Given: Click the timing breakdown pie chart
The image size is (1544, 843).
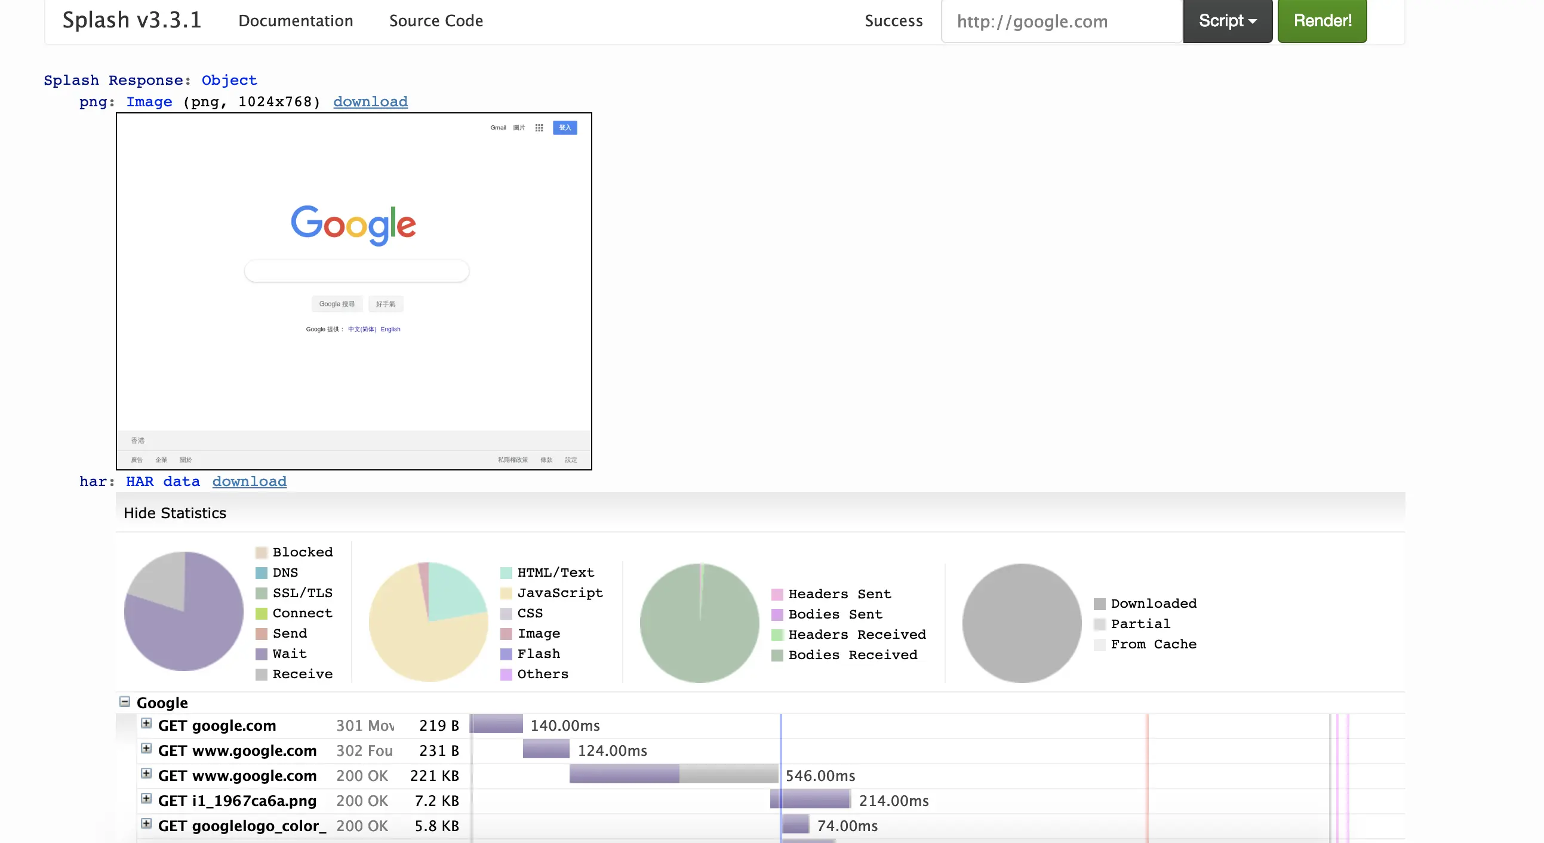Looking at the screenshot, I should 183,611.
